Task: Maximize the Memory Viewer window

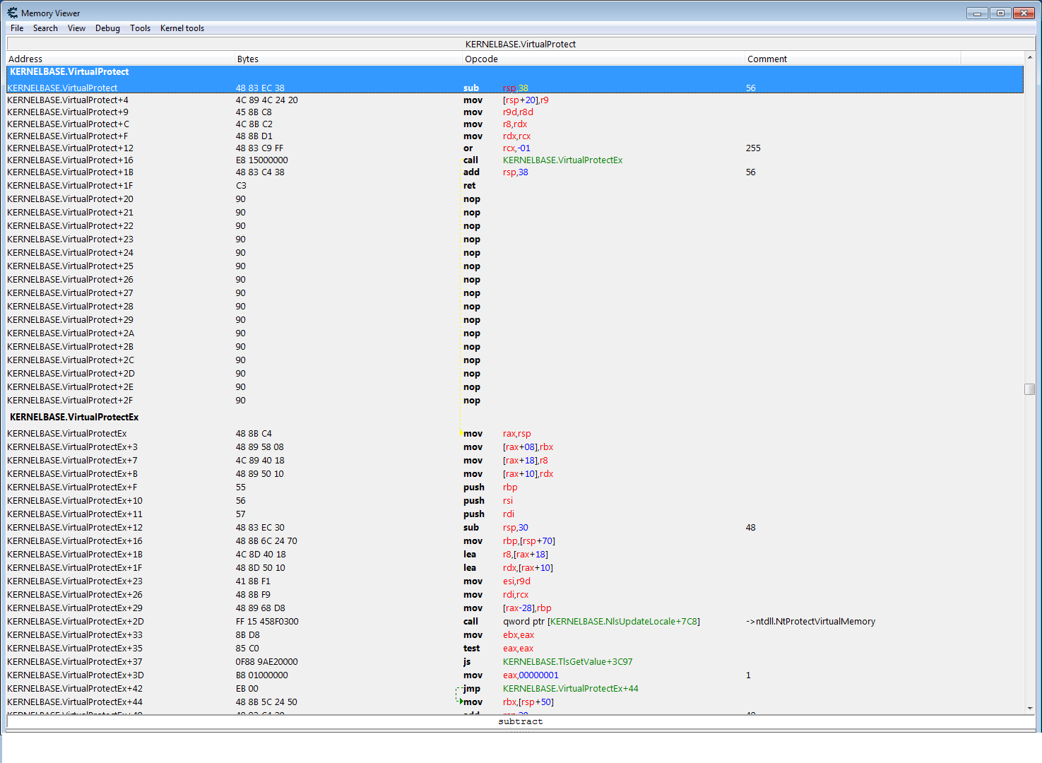Action: [1000, 13]
